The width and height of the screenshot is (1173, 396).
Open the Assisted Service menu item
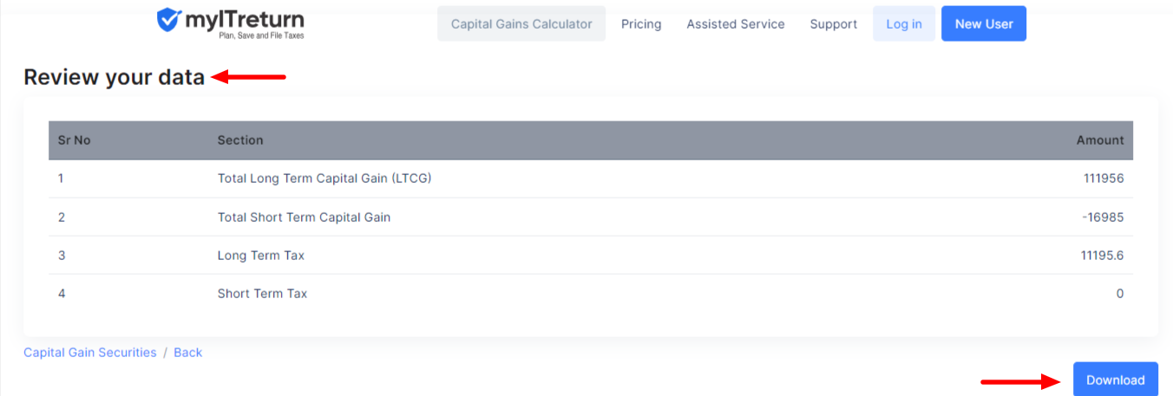[736, 24]
